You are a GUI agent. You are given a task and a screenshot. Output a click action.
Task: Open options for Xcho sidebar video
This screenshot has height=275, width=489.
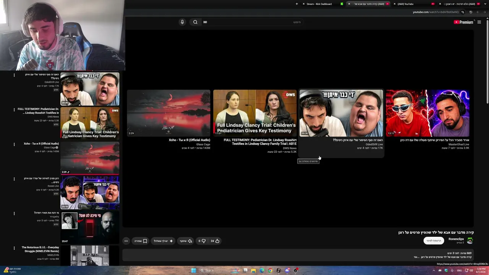(x=14, y=144)
